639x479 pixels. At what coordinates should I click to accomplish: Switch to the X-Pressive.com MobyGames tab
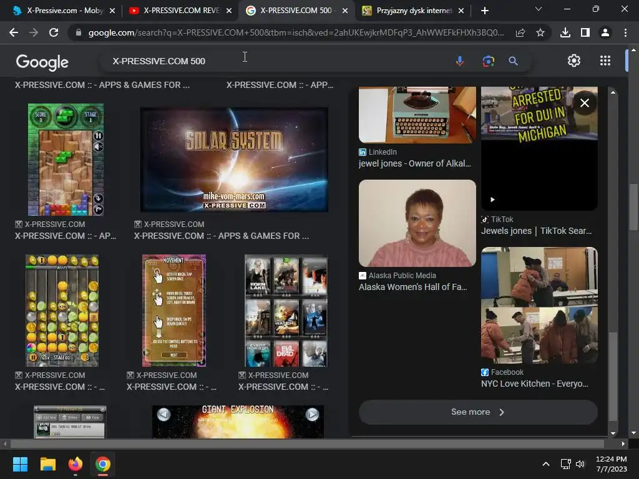click(58, 11)
